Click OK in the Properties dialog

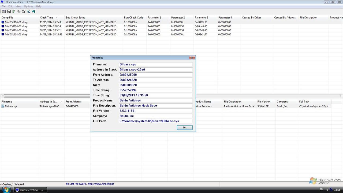[185, 128]
